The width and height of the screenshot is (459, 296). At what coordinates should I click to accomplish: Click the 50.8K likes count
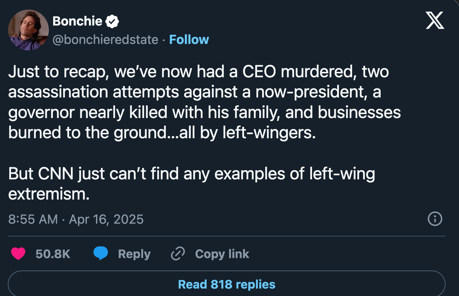tap(53, 254)
